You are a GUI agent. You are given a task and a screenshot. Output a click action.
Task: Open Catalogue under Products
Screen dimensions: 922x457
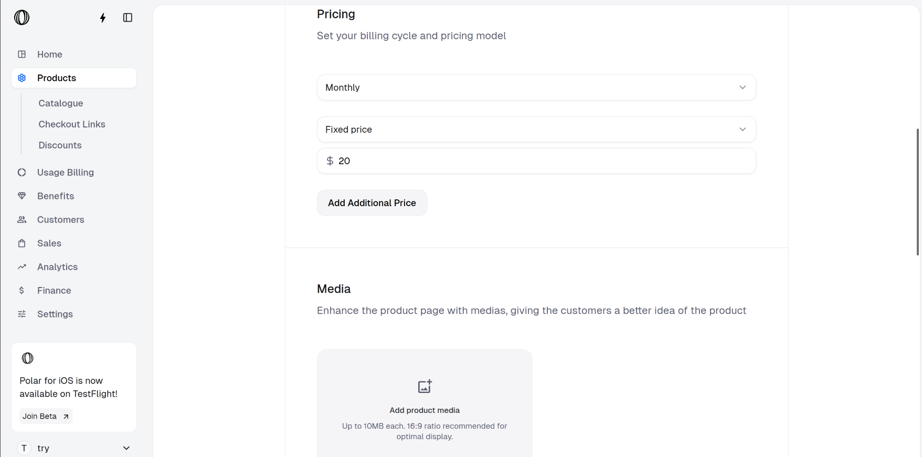click(x=61, y=103)
